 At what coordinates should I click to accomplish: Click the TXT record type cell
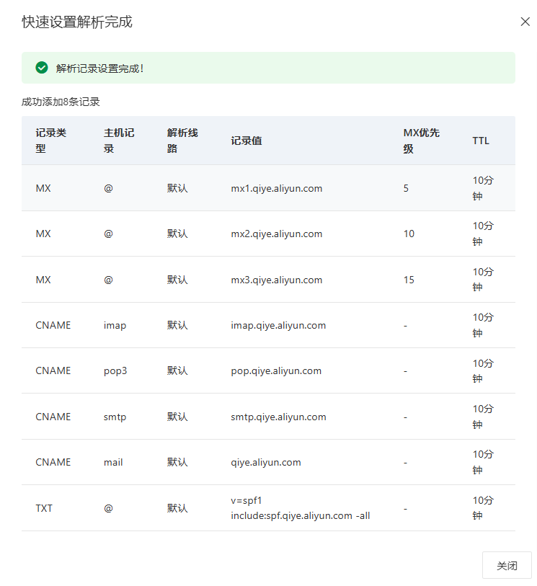tap(44, 508)
